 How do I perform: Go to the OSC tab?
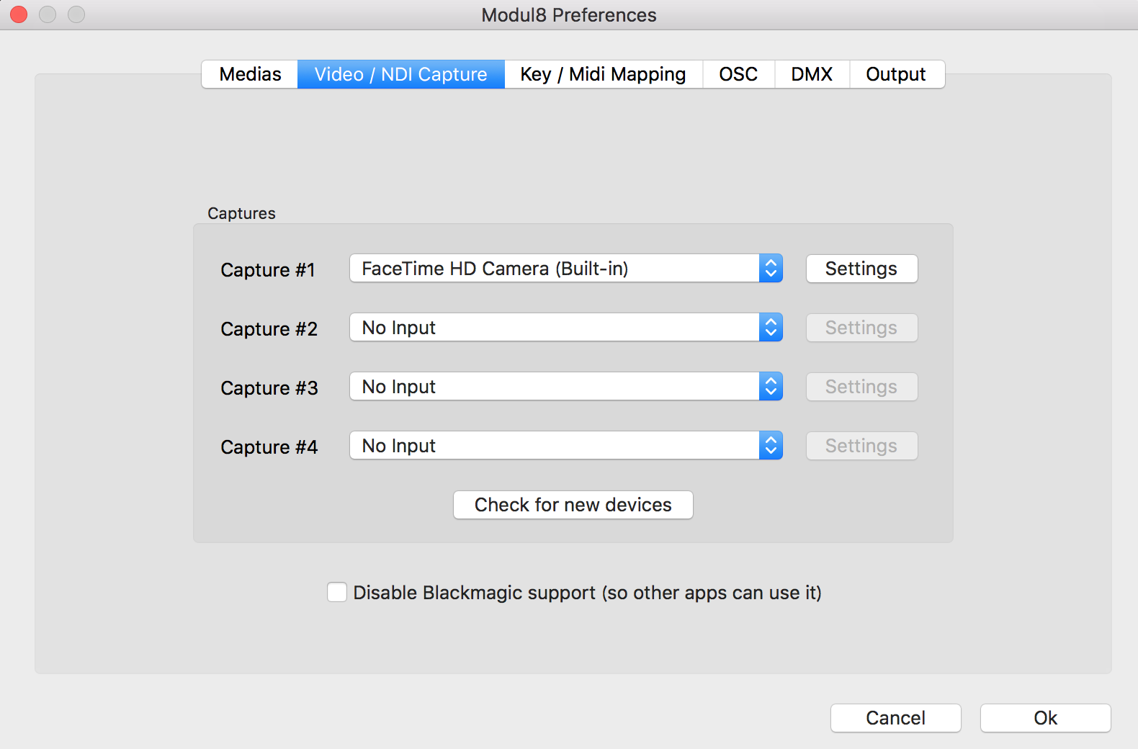(x=738, y=74)
